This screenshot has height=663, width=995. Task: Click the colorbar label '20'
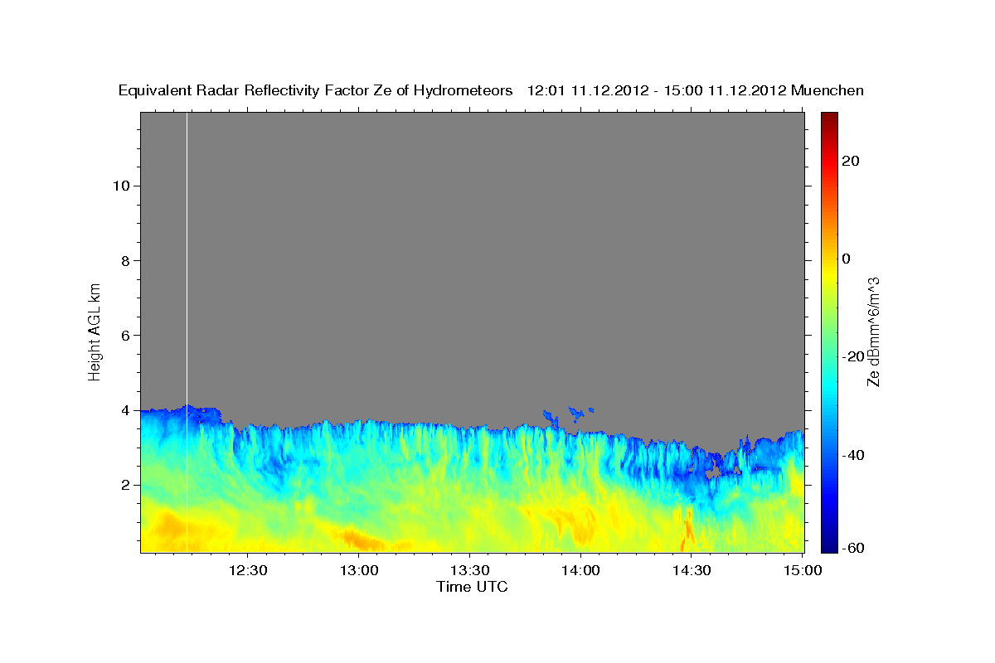click(852, 161)
